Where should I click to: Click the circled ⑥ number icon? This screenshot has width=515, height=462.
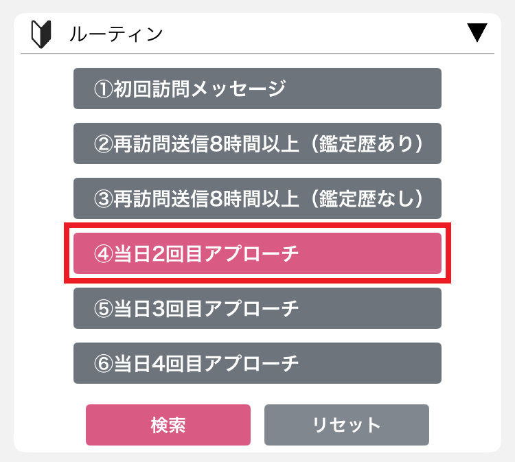pyautogui.click(x=104, y=364)
